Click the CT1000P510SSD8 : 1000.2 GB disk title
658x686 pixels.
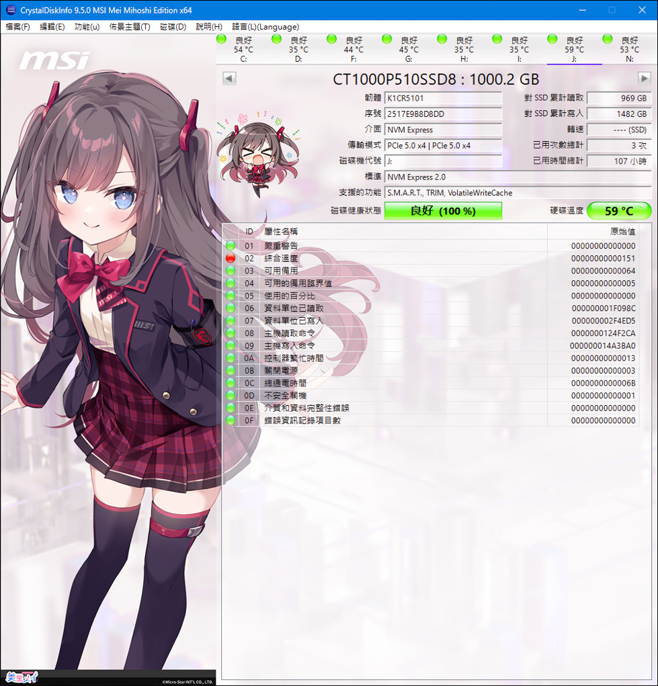(436, 79)
